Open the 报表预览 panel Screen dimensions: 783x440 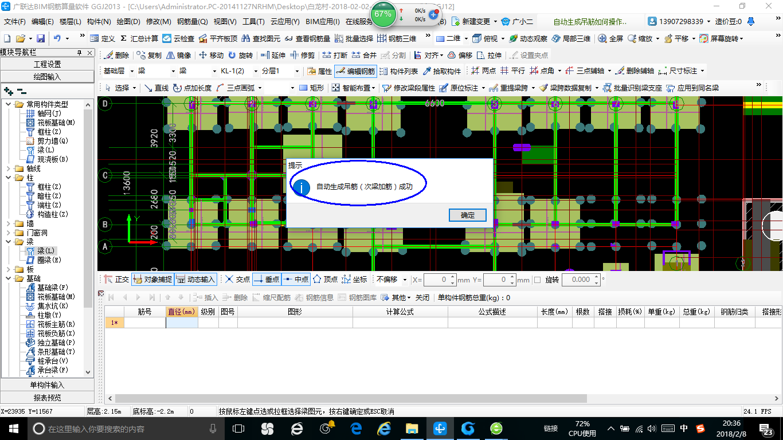point(47,398)
